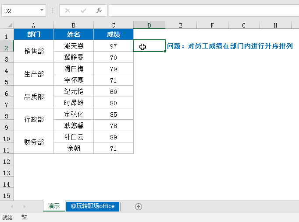The width and height of the screenshot is (299, 222).
Task: Select the score cell 60
Action: click(x=114, y=91)
